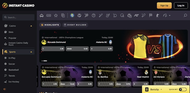Select the Tennis racket icon in toolbar

(x=86, y=15)
